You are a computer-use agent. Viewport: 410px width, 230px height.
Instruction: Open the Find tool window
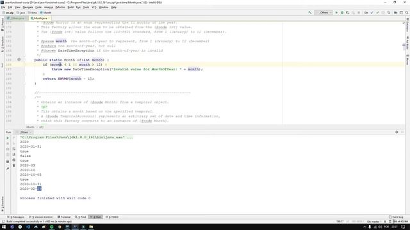81,217
